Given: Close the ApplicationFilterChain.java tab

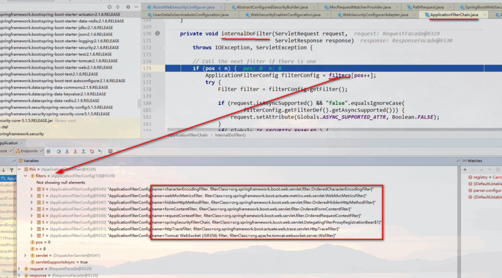Looking at the screenshot, I should pos(484,15).
